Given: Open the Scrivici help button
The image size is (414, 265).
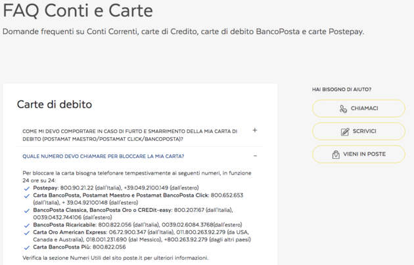Looking at the screenshot, I should 359,131.
